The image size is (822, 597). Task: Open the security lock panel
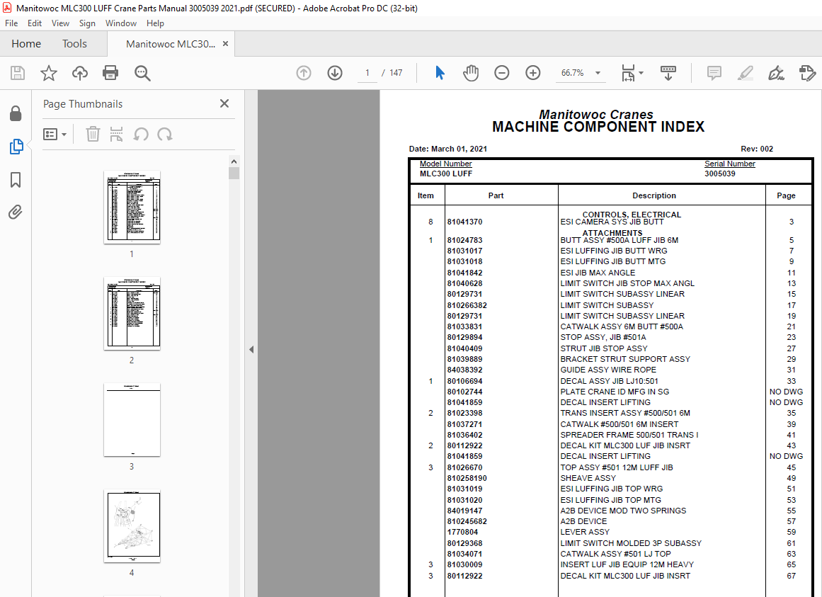[16, 113]
